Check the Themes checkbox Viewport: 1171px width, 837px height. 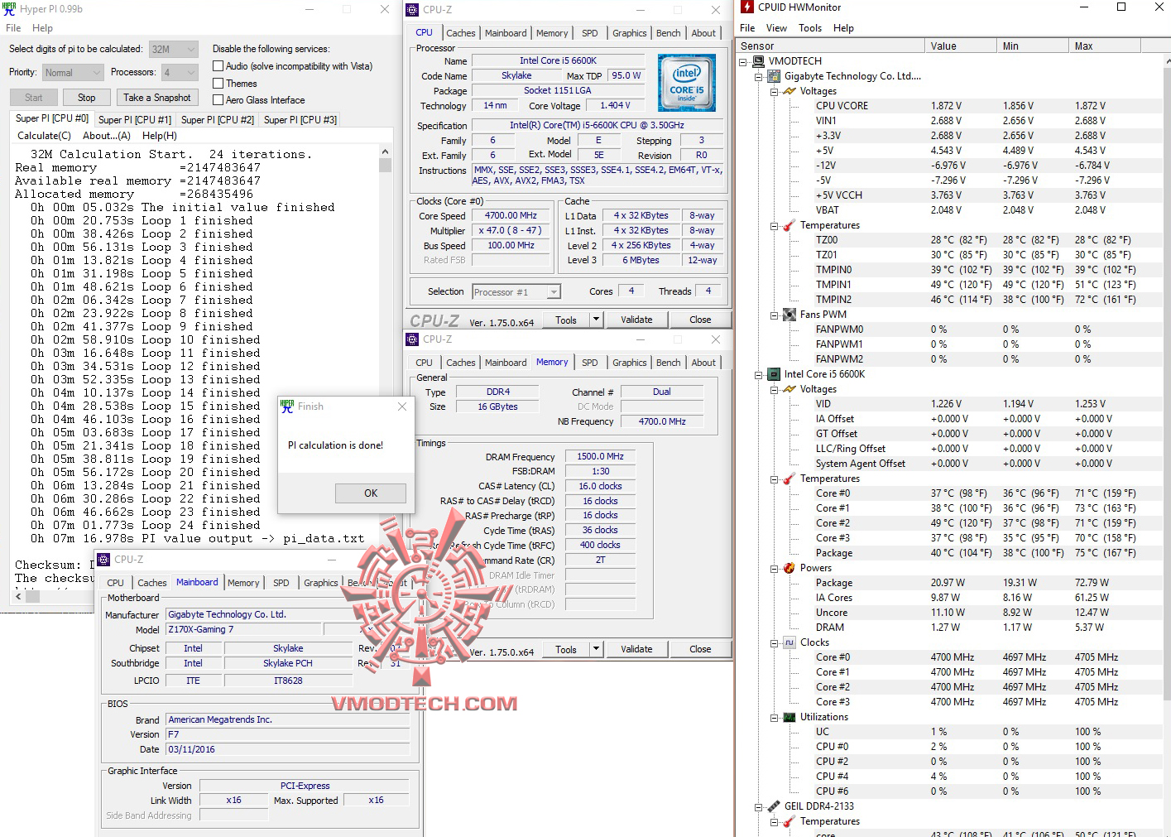click(x=218, y=83)
